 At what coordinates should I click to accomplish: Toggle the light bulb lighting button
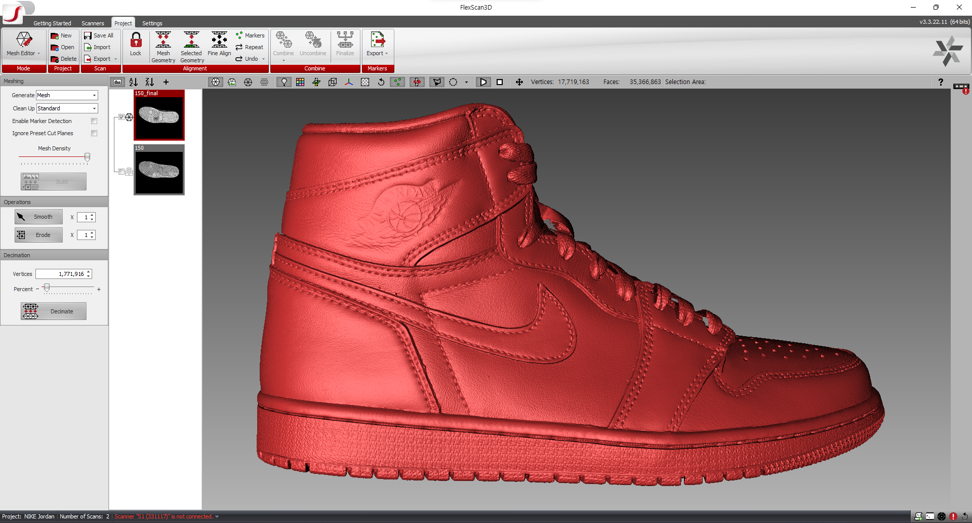(284, 82)
